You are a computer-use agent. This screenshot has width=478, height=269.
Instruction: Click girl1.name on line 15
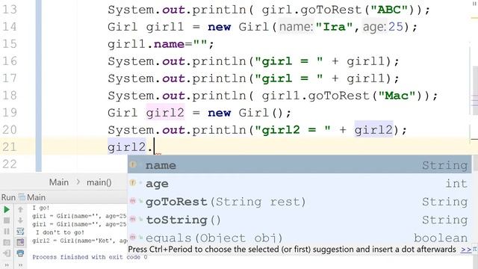[x=146, y=44]
